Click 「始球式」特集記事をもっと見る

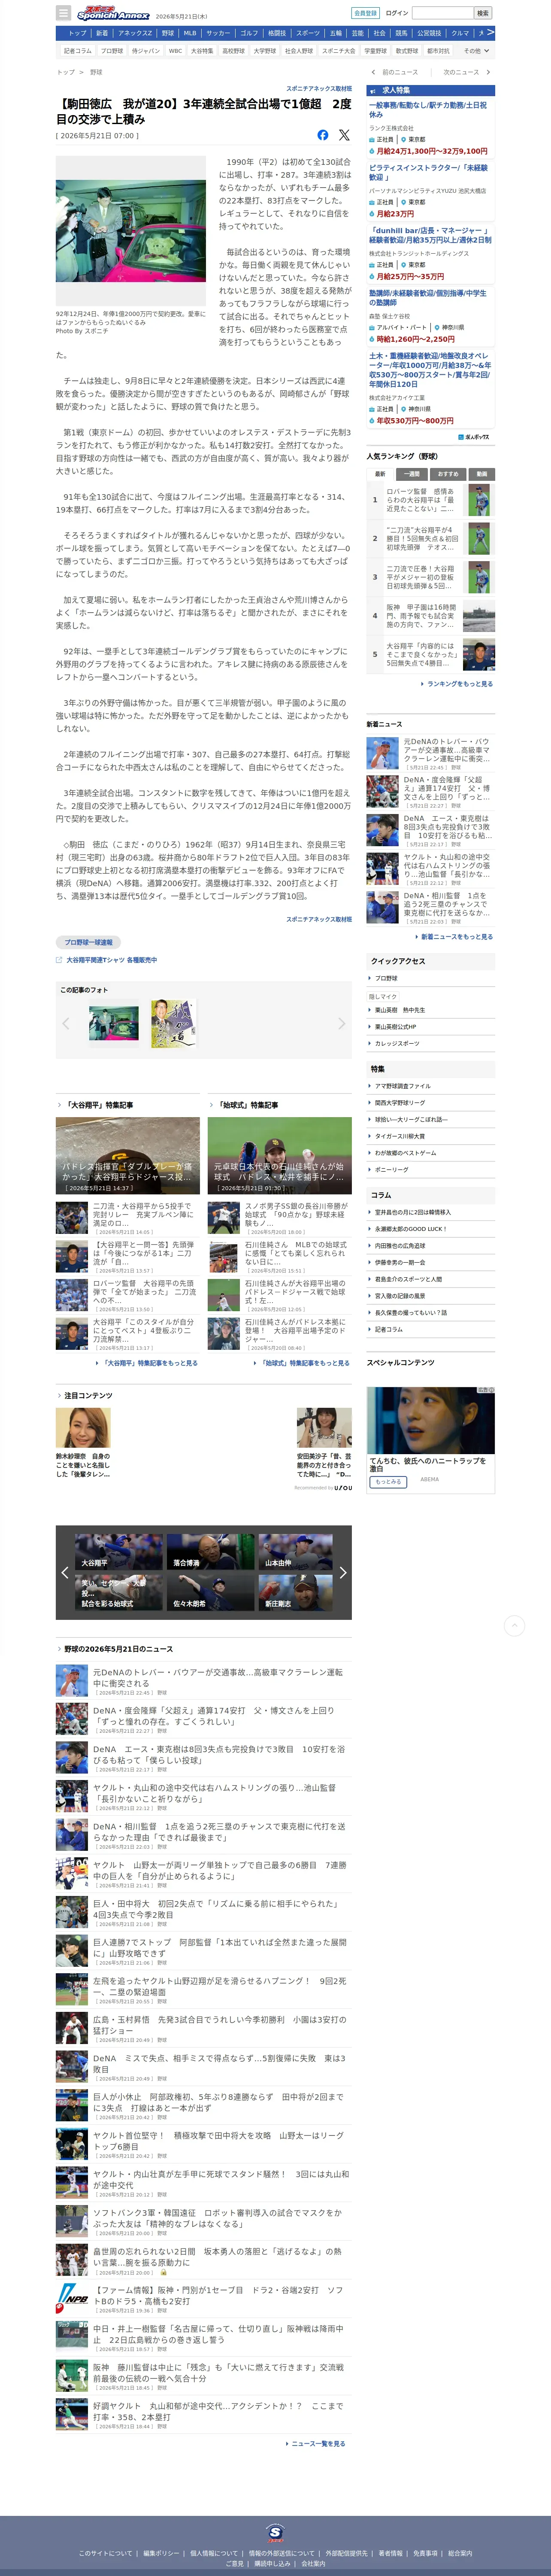pyautogui.click(x=305, y=1363)
